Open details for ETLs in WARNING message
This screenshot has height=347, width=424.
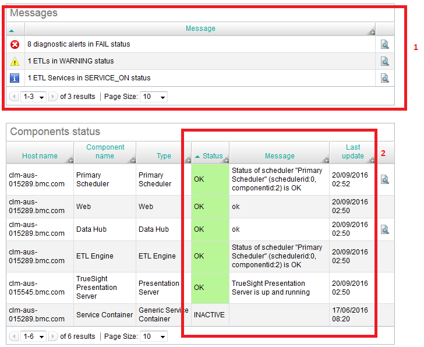pyautogui.click(x=385, y=61)
